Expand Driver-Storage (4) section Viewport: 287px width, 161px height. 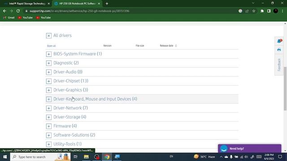point(49,117)
